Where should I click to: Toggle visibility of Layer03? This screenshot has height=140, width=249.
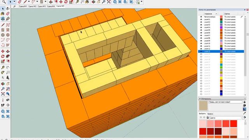pyautogui.click(x=201, y=25)
